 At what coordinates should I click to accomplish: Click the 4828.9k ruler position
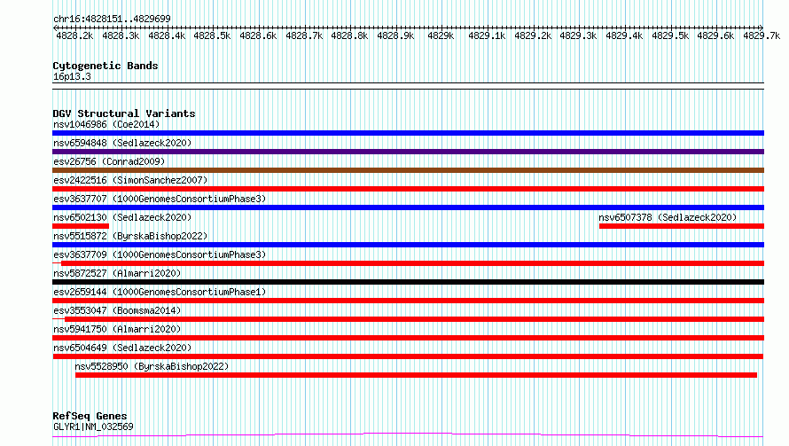[395, 35]
